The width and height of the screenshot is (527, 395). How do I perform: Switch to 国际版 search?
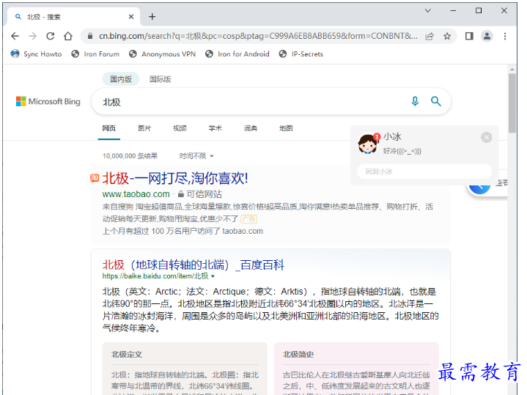pyautogui.click(x=161, y=79)
